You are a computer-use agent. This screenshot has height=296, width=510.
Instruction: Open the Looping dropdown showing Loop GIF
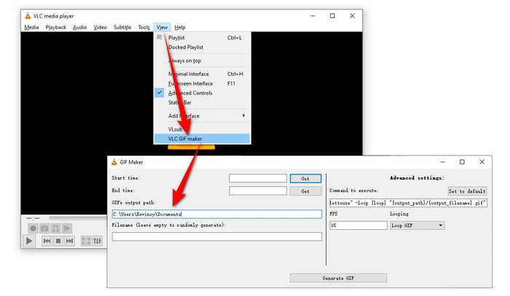[x=417, y=225]
